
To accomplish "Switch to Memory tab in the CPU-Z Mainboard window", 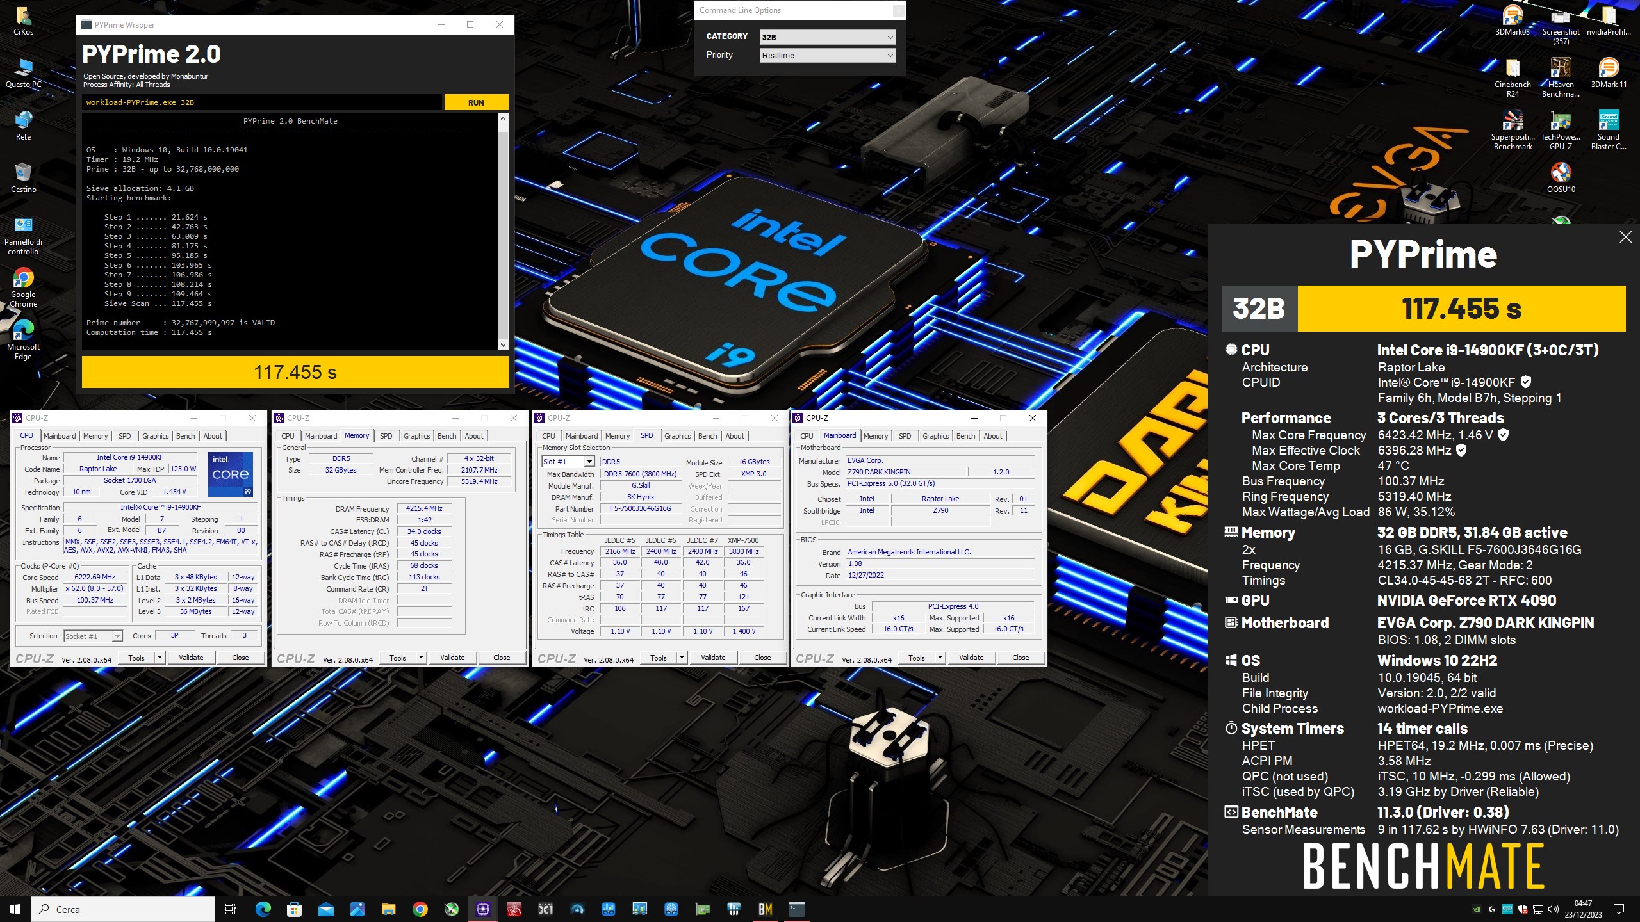I will (875, 436).
